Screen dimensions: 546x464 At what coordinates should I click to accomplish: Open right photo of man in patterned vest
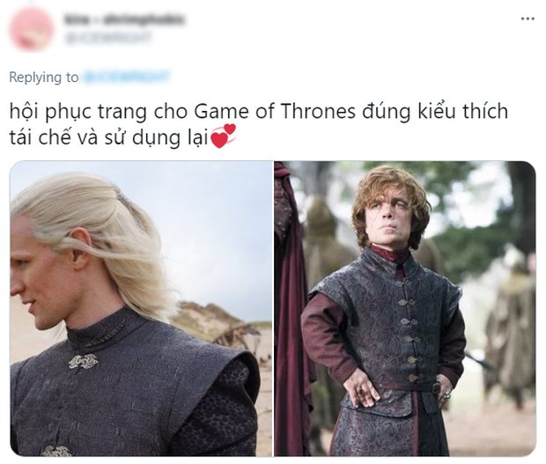[x=405, y=308]
